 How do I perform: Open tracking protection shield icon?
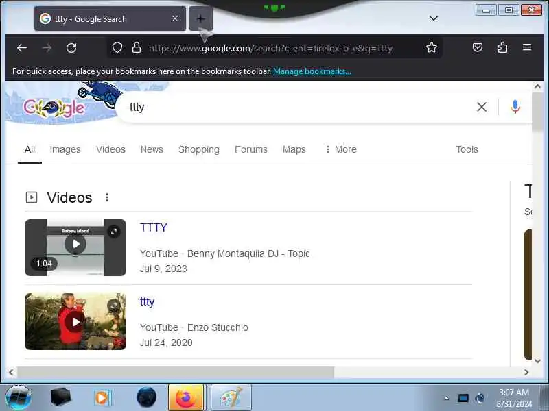[x=117, y=47]
